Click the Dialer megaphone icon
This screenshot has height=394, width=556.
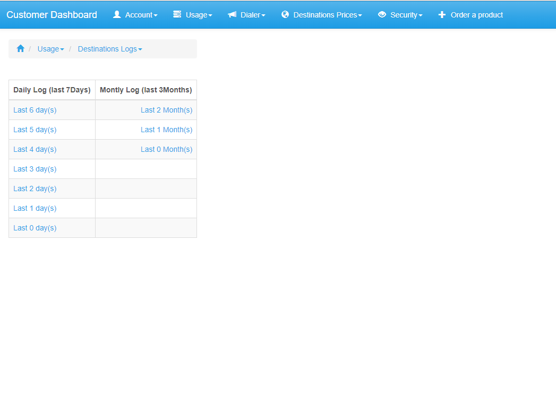pos(232,14)
